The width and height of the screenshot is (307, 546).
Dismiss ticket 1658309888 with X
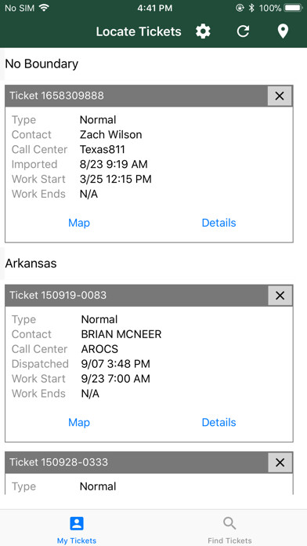pyautogui.click(x=280, y=96)
